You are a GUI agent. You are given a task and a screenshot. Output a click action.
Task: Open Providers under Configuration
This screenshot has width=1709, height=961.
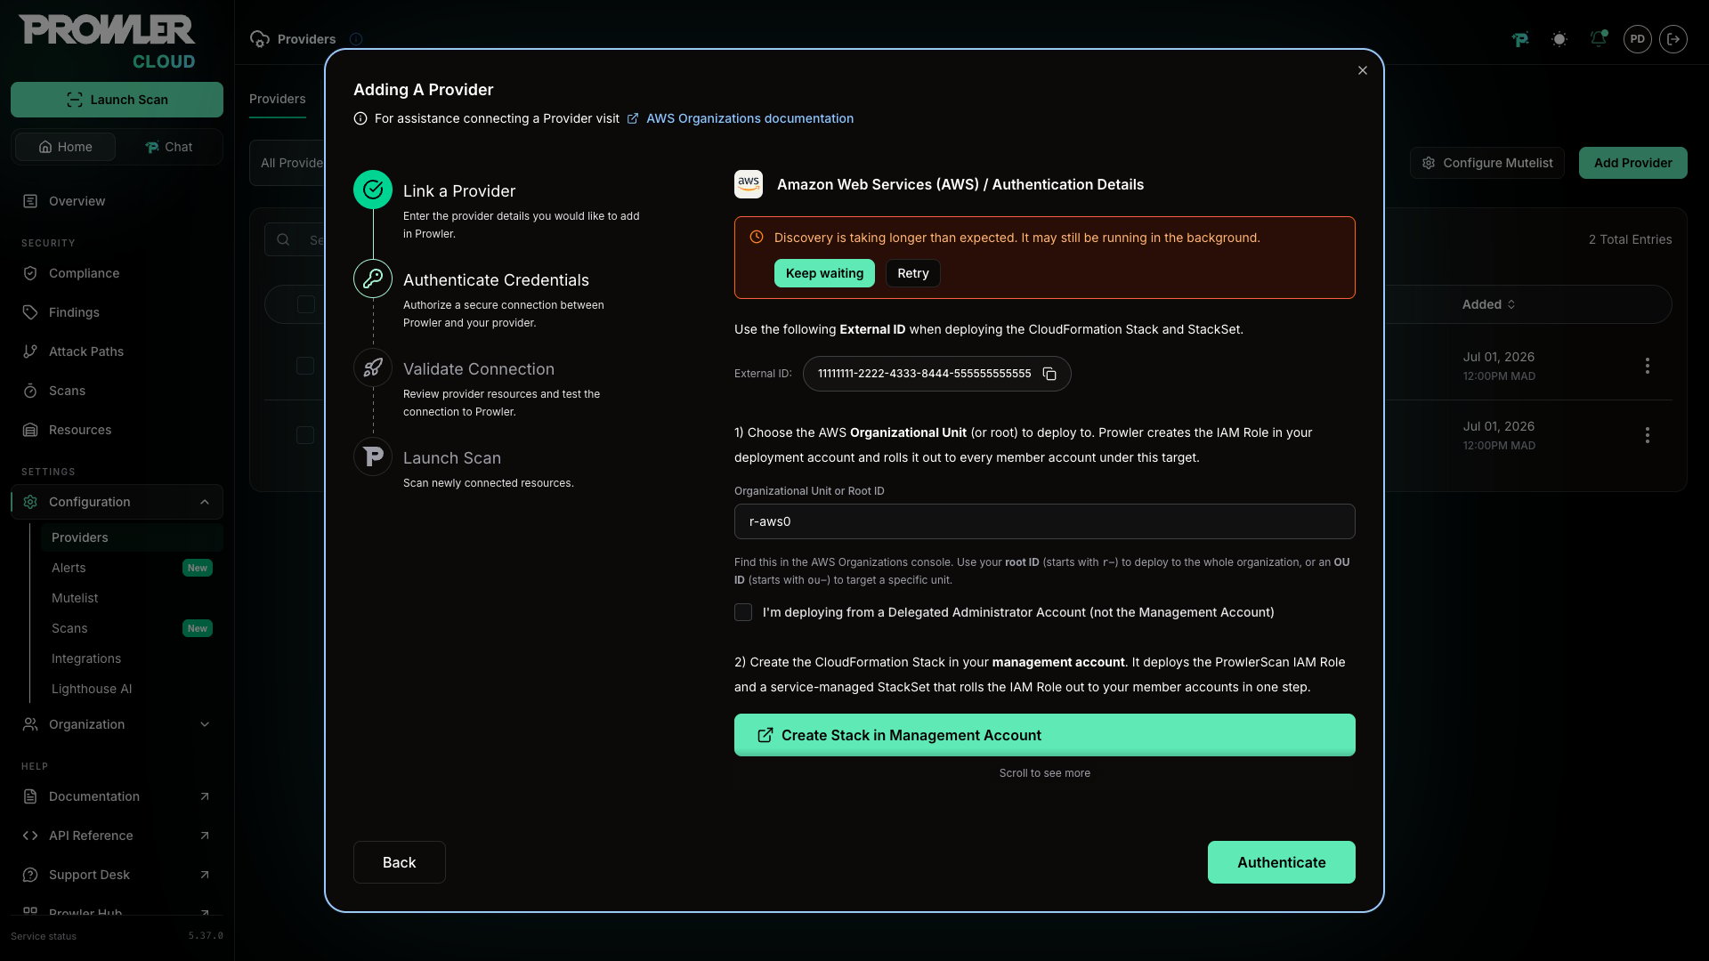(x=132, y=537)
